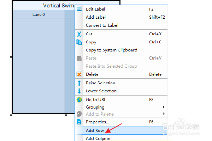Click the Cut scissors icon
This screenshot has width=212, height=141.
tap(79, 34)
